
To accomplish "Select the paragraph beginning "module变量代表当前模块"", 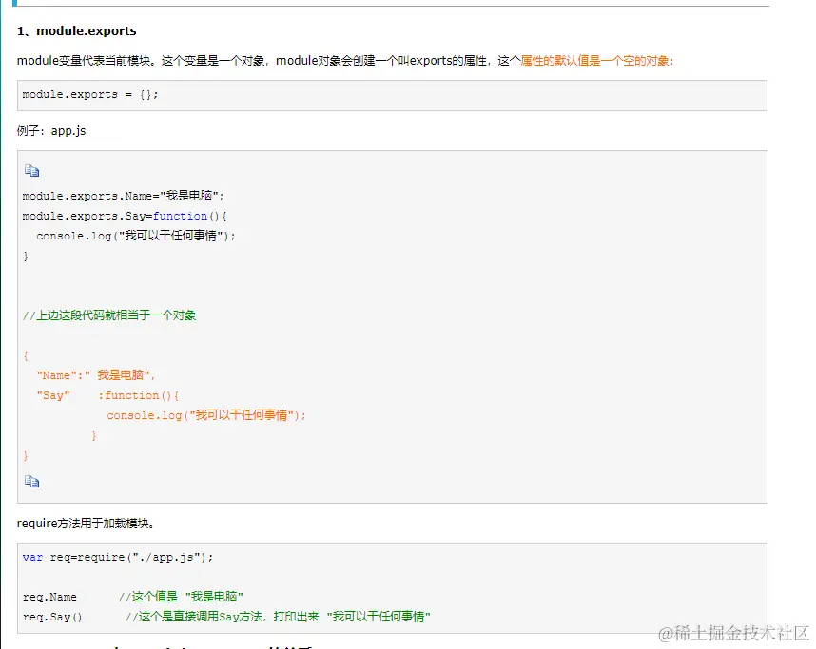I will tap(345, 61).
